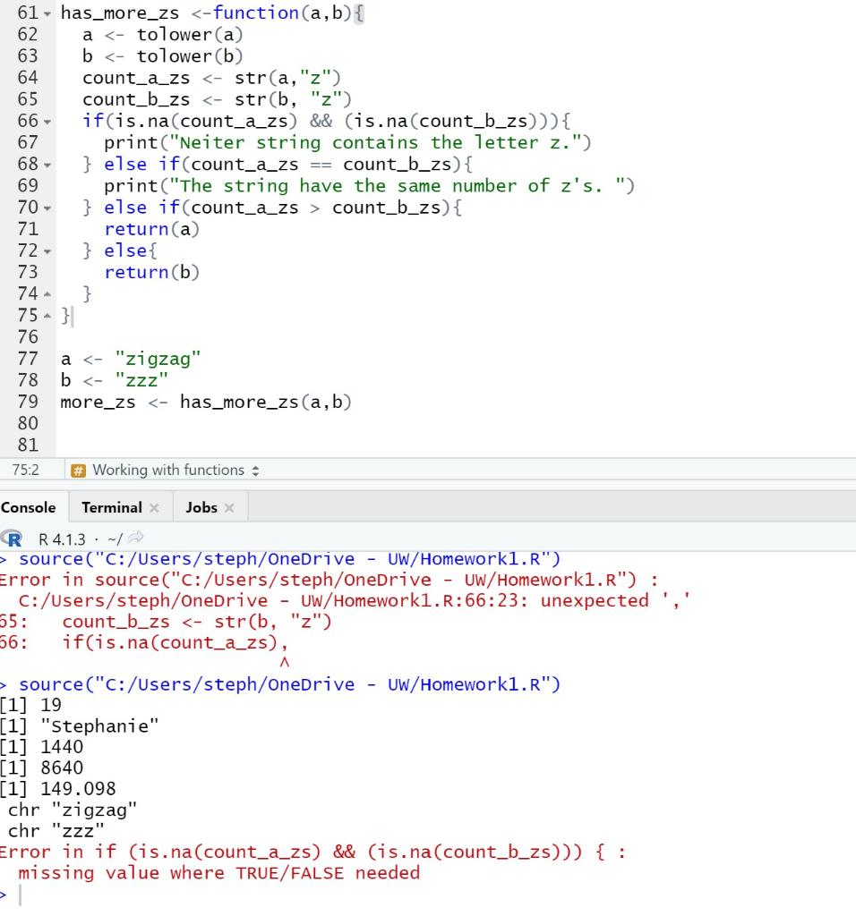Click on the line 'b <- "zzz"'
The image size is (856, 916).
click(114, 380)
